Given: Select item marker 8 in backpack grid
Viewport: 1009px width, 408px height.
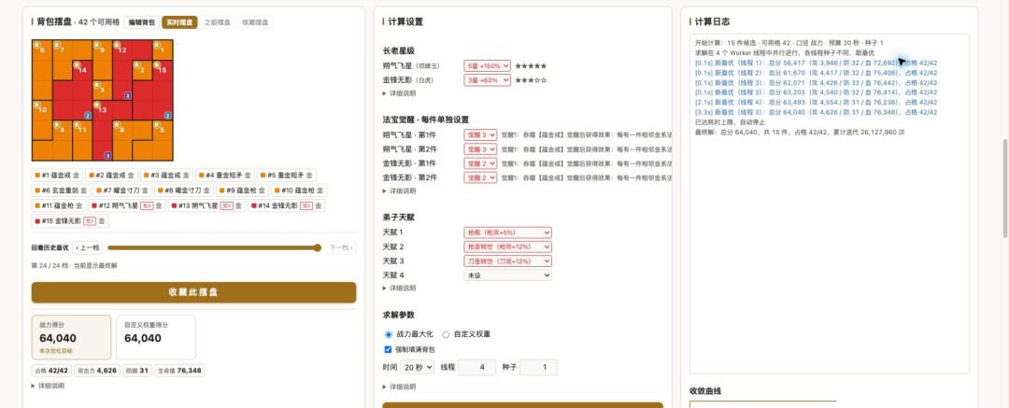Looking at the screenshot, I should pos(117,125).
